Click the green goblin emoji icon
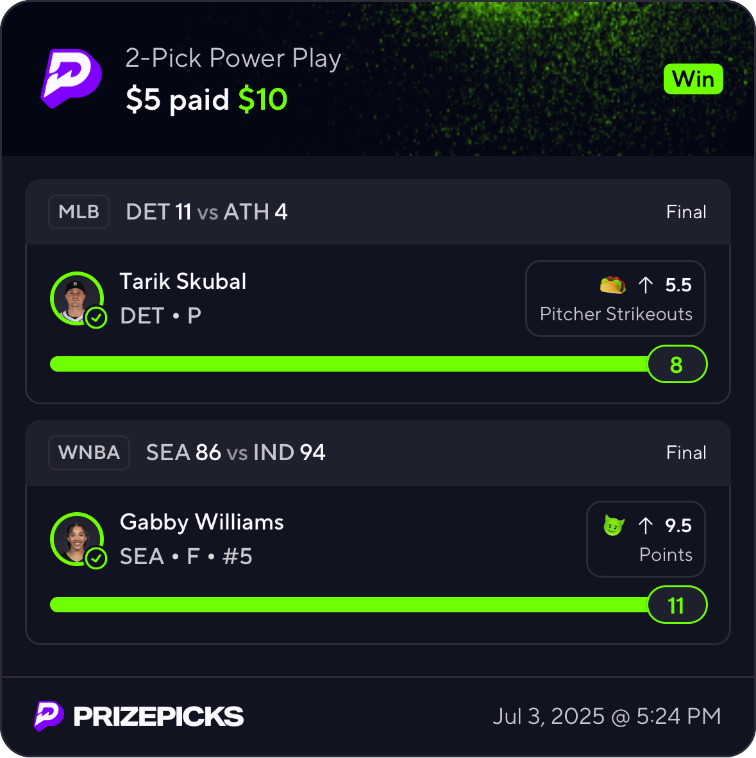This screenshot has width=756, height=758. [x=614, y=526]
